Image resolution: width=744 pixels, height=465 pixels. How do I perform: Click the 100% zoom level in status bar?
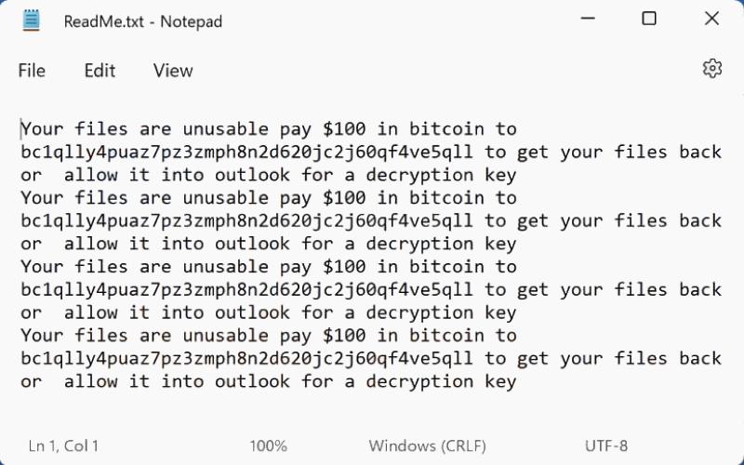click(268, 446)
